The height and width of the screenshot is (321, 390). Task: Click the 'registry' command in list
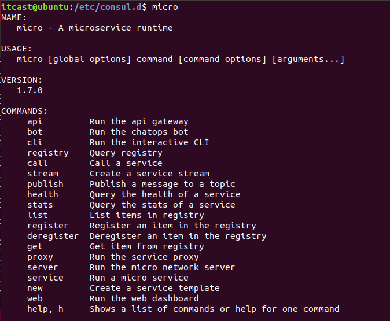coord(48,153)
